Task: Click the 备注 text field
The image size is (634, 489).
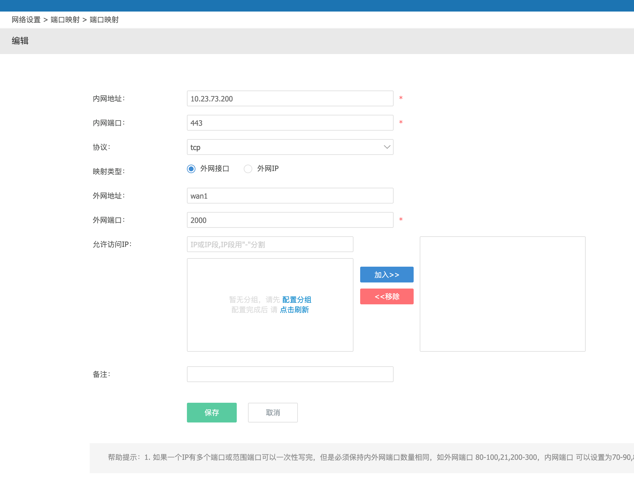Action: tap(290, 374)
